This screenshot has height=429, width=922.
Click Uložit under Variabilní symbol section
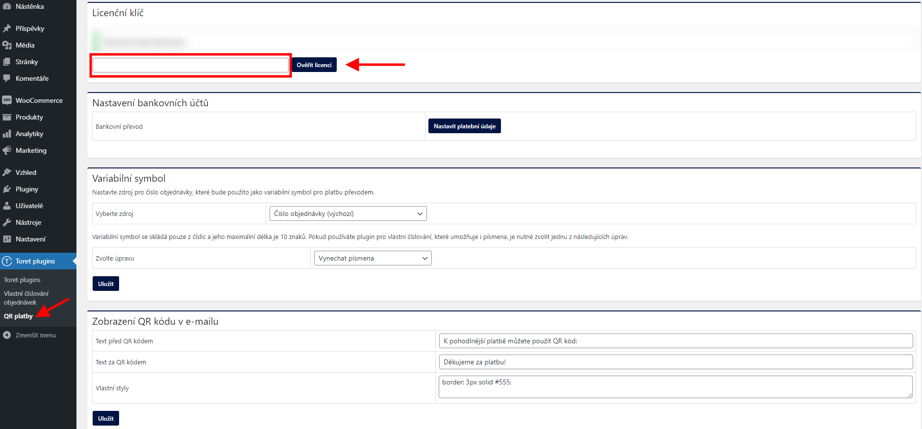pyautogui.click(x=106, y=284)
